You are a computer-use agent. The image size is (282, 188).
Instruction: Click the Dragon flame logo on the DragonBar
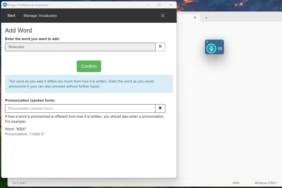point(207,42)
